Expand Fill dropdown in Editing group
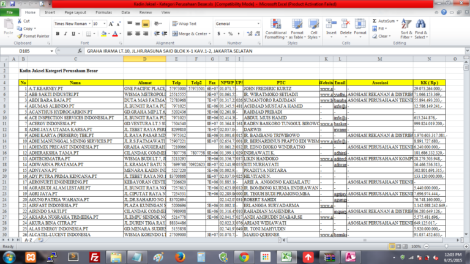 (386, 29)
